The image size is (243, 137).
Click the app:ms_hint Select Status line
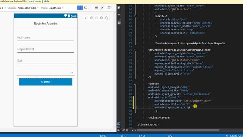(x=174, y=70)
